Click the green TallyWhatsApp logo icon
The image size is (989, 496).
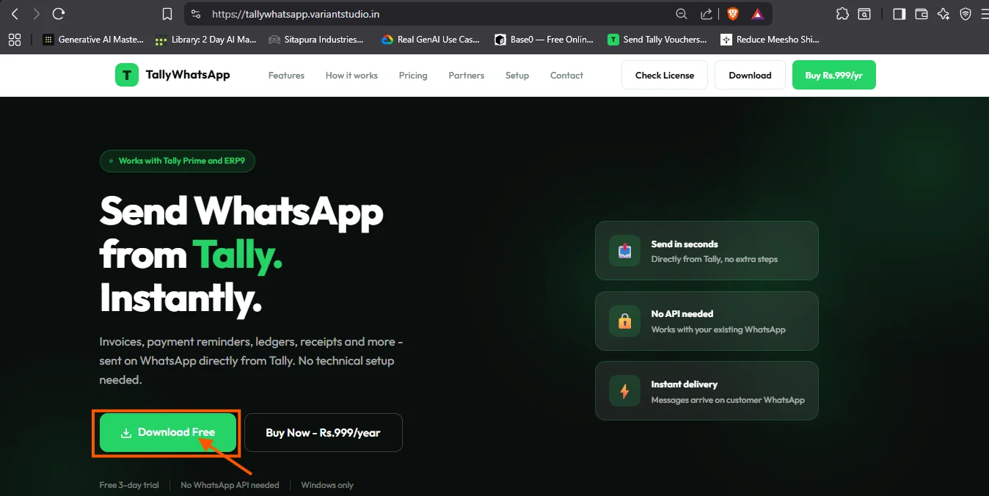(x=127, y=75)
